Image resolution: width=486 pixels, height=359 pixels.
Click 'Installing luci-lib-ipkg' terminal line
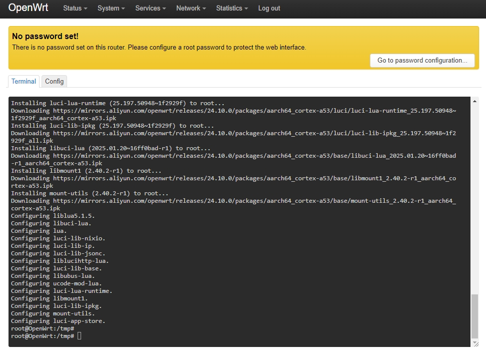click(113, 126)
